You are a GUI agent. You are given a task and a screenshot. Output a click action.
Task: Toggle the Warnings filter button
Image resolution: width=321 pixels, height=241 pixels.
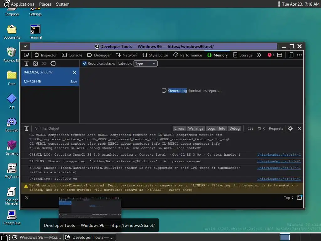[x=196, y=128]
